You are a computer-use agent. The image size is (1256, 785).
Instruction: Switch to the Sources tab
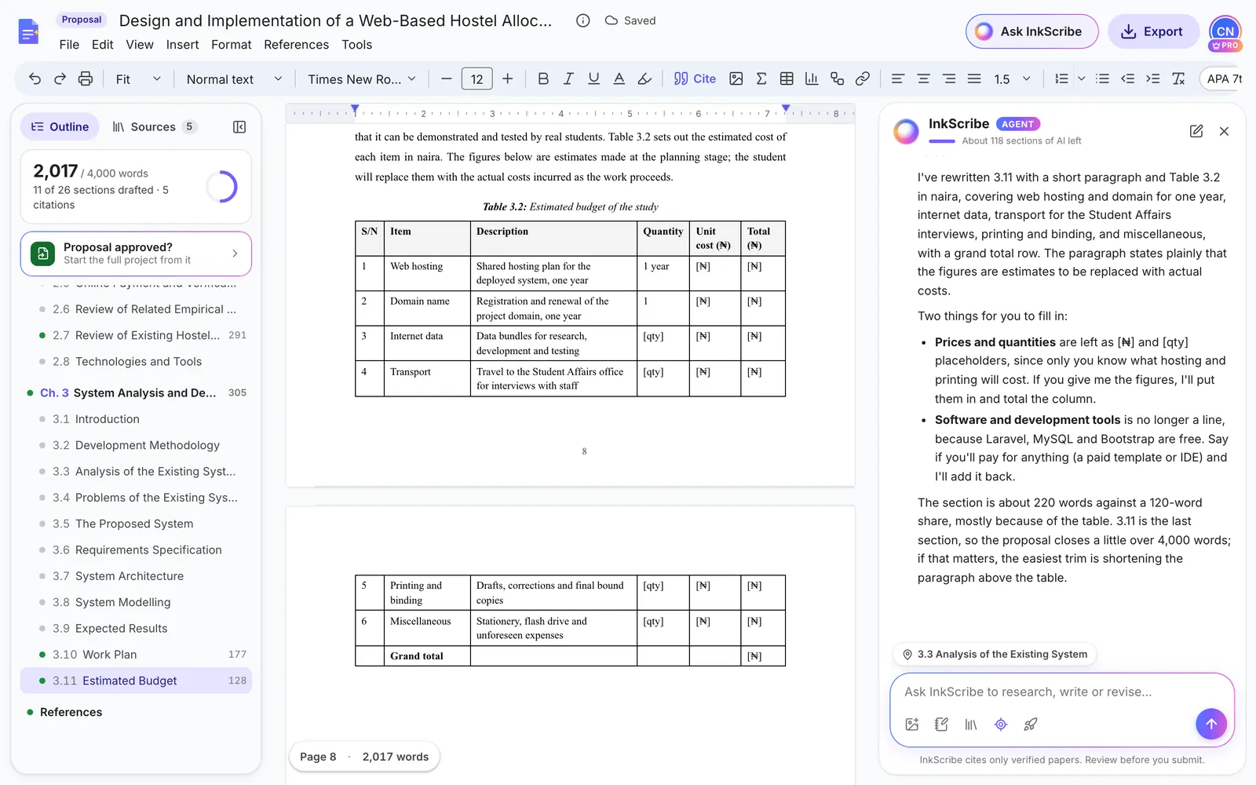click(x=153, y=126)
